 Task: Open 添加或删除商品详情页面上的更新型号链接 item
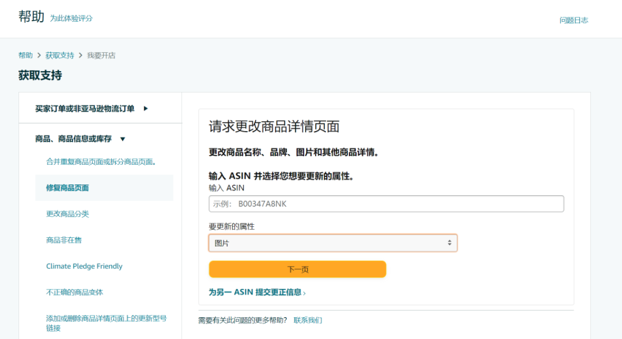tap(107, 323)
